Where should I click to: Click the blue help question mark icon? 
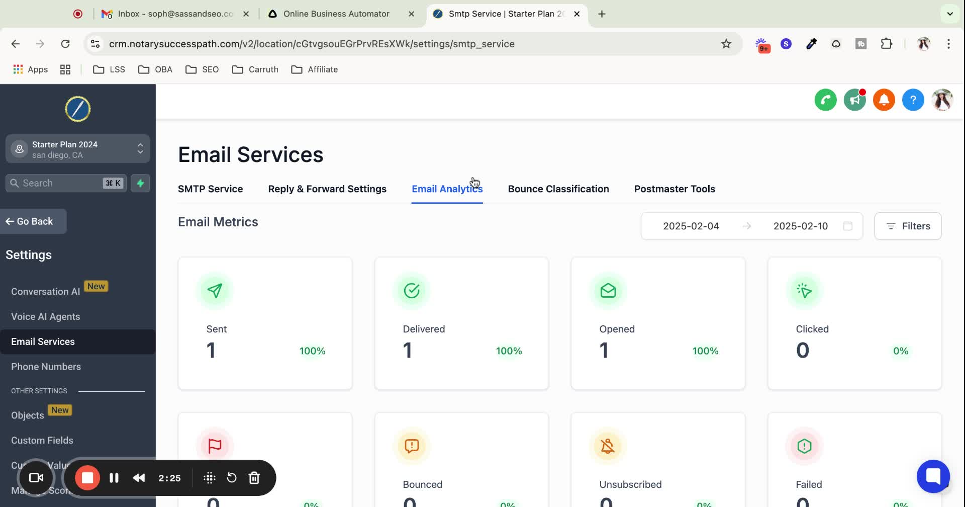click(x=913, y=100)
